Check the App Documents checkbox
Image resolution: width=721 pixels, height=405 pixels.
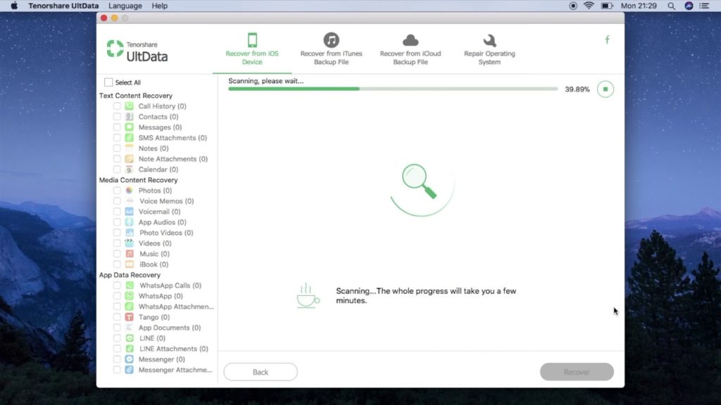117,328
